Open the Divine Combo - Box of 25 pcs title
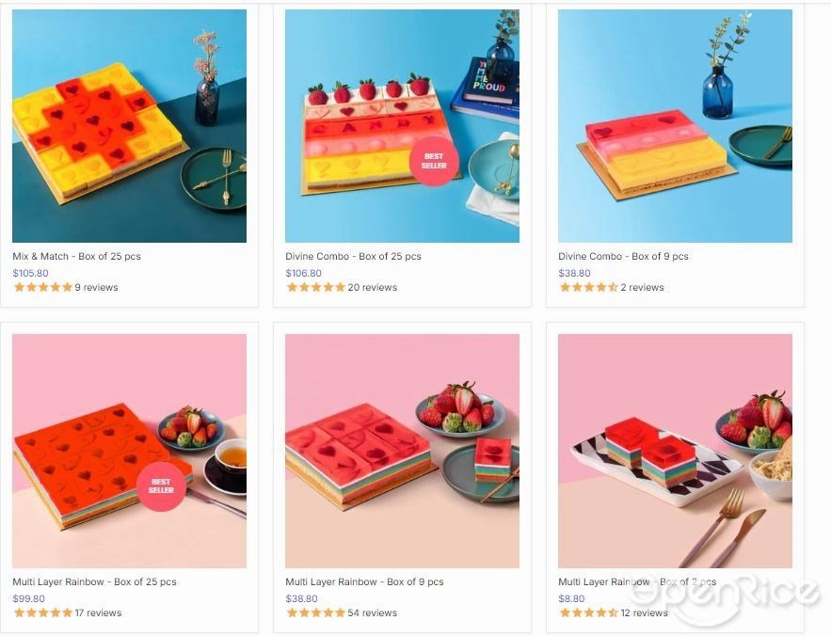831x636 pixels. click(354, 256)
